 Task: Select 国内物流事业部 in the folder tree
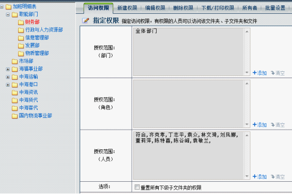point(36,115)
